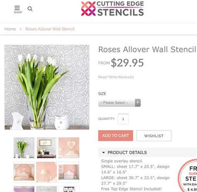Click the Home breadcrumb link

[10, 29]
